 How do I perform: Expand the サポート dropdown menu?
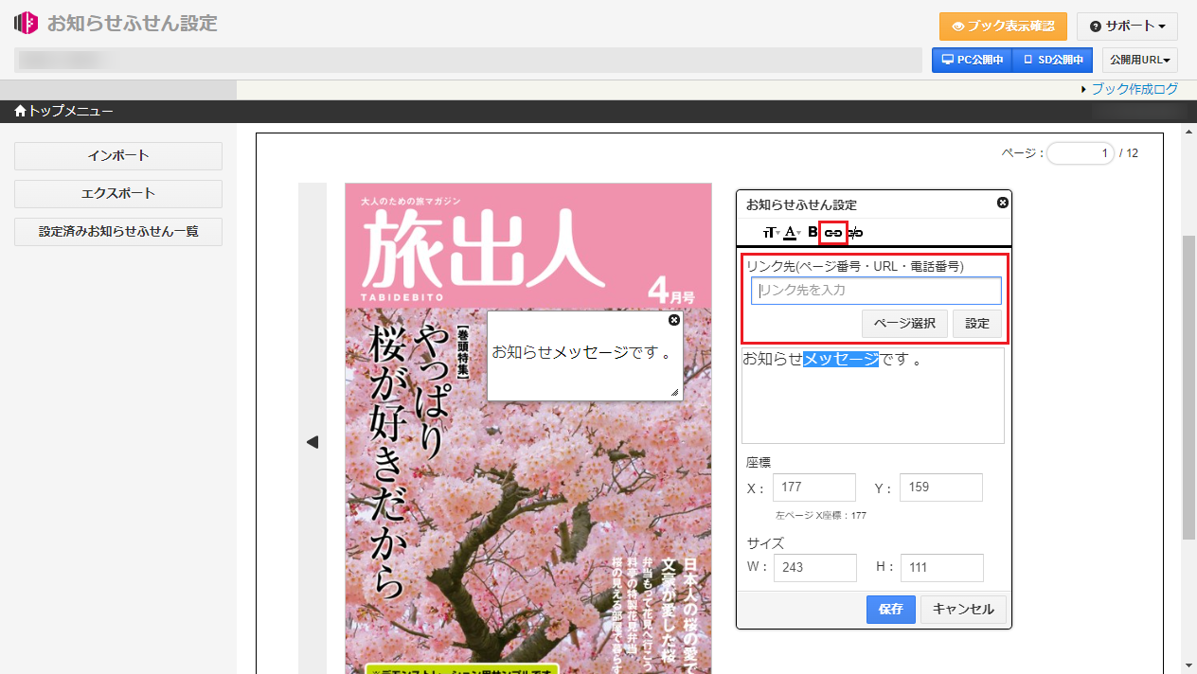1126,26
